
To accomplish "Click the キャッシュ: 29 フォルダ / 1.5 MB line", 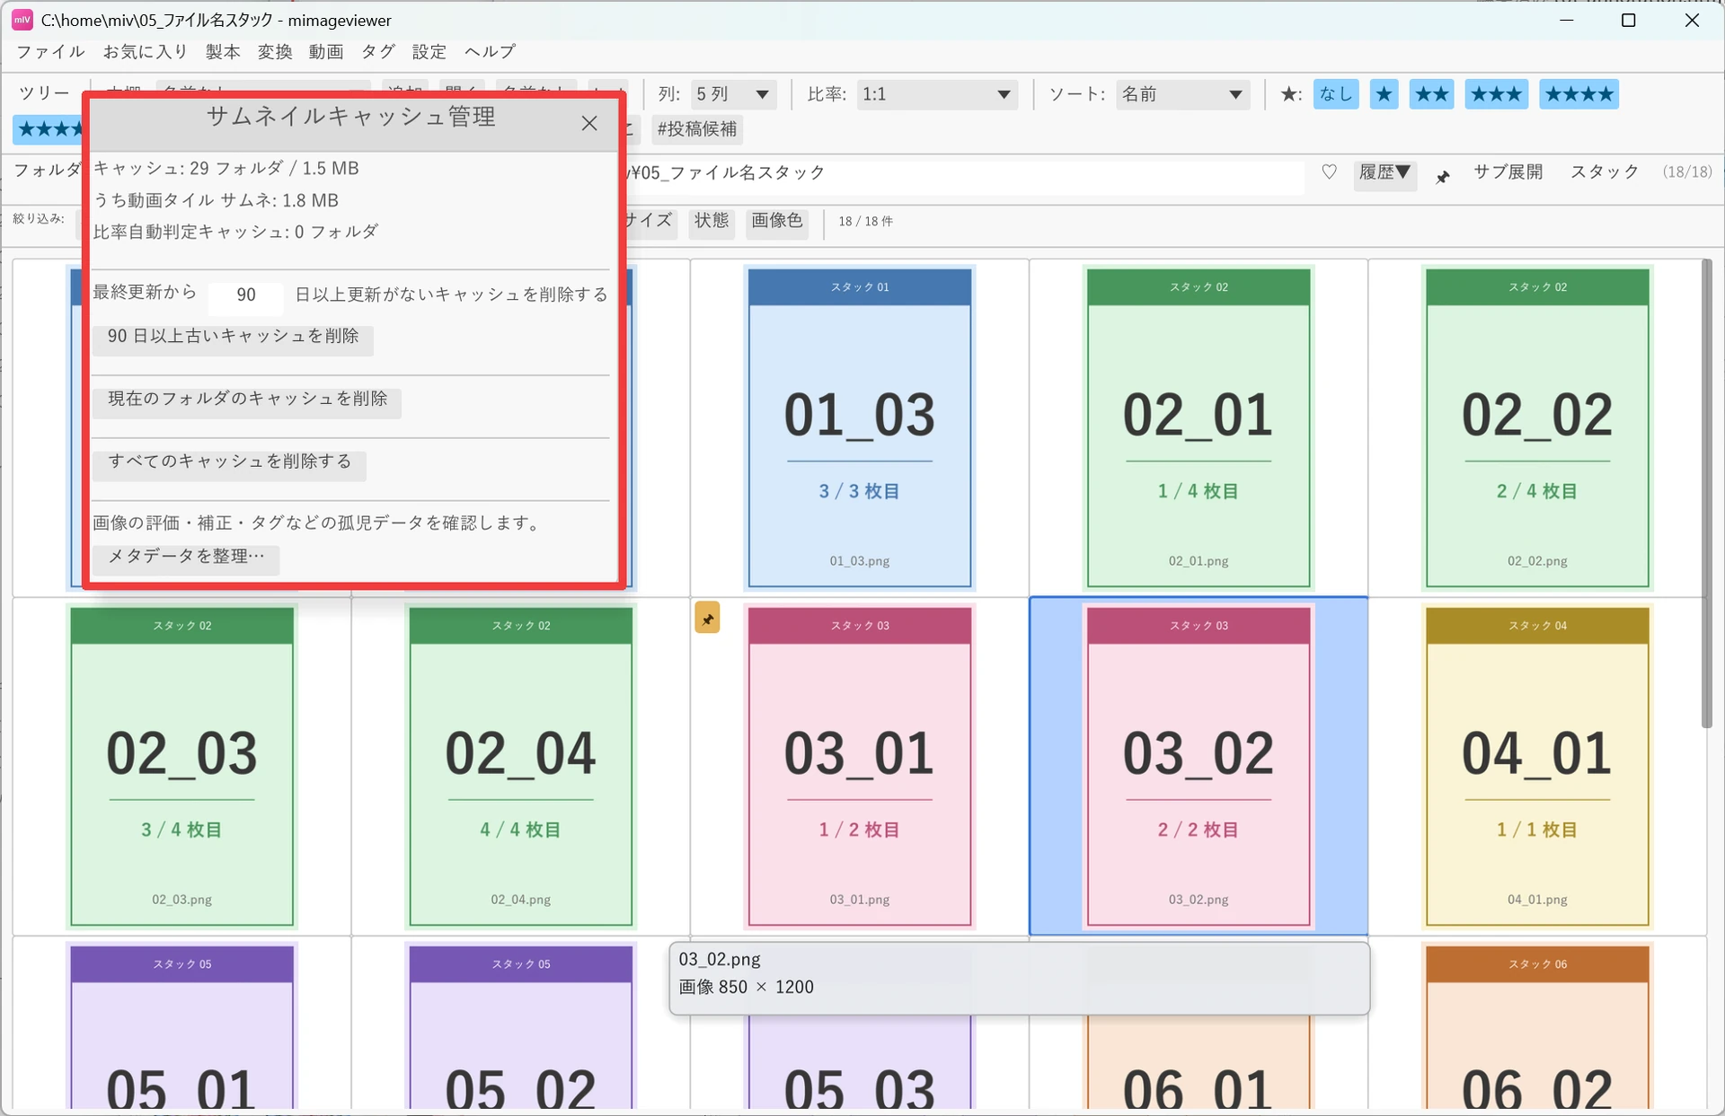I will (226, 169).
